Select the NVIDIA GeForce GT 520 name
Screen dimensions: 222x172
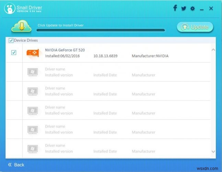click(65, 50)
